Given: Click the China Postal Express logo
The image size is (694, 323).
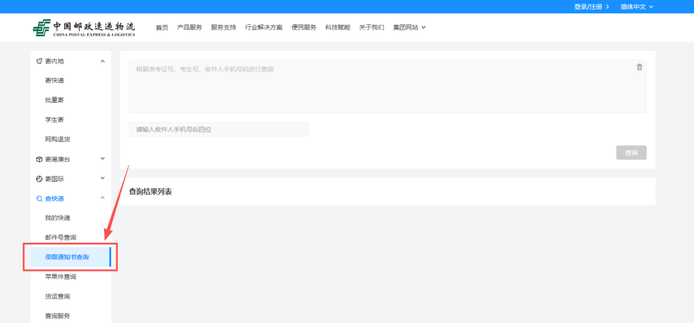Looking at the screenshot, I should [84, 28].
